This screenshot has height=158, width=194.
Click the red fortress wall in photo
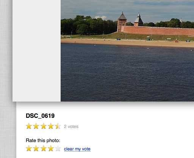[158, 31]
